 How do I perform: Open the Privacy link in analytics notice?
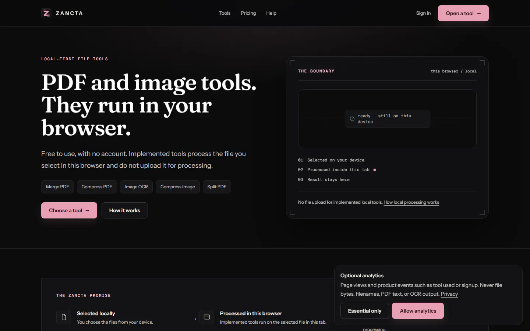tap(449, 294)
